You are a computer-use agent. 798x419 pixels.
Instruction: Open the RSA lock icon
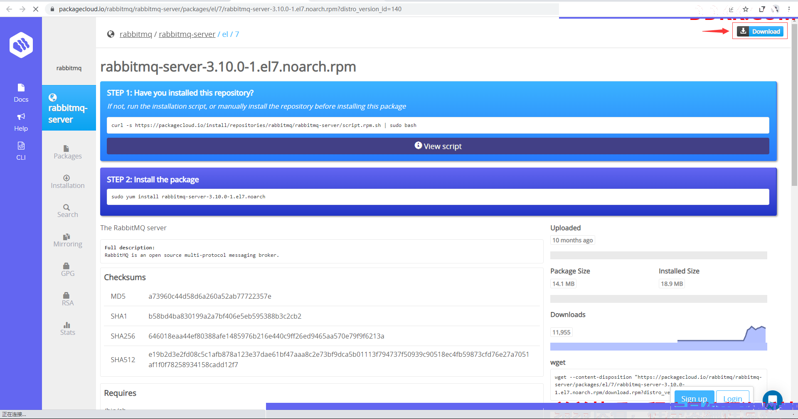(66, 295)
